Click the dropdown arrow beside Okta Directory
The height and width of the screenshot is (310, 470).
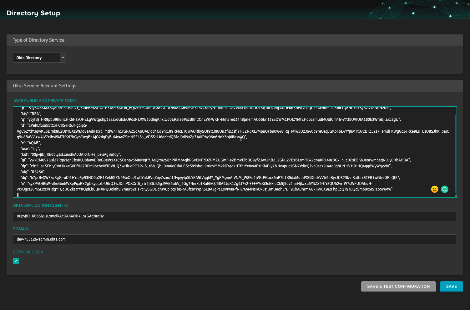point(63,58)
